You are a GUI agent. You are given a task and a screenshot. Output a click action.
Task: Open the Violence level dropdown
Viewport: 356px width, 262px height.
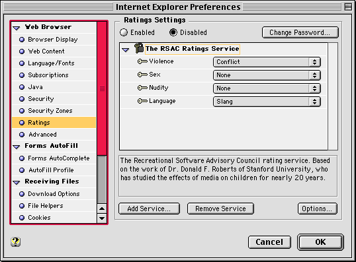click(x=267, y=62)
